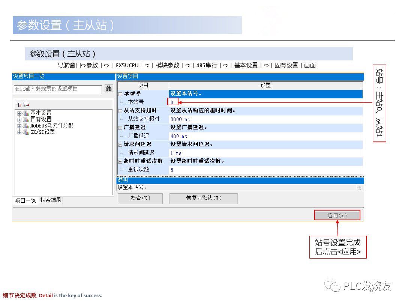The image size is (405, 304).
Task: Collapse the 超时时重试次数 settings group
Action: coord(120,161)
